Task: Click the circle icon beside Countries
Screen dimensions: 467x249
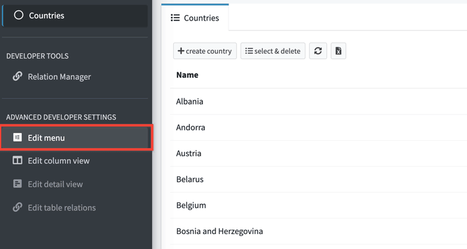Action: coord(19,16)
